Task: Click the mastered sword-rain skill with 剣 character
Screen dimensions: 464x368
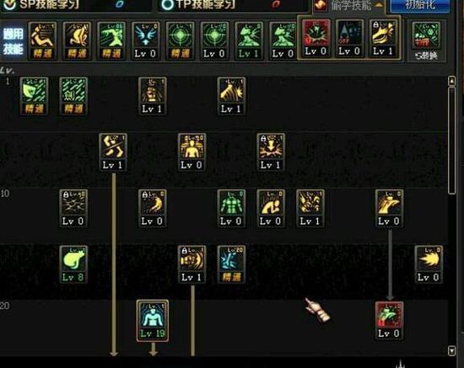Action: click(x=73, y=96)
